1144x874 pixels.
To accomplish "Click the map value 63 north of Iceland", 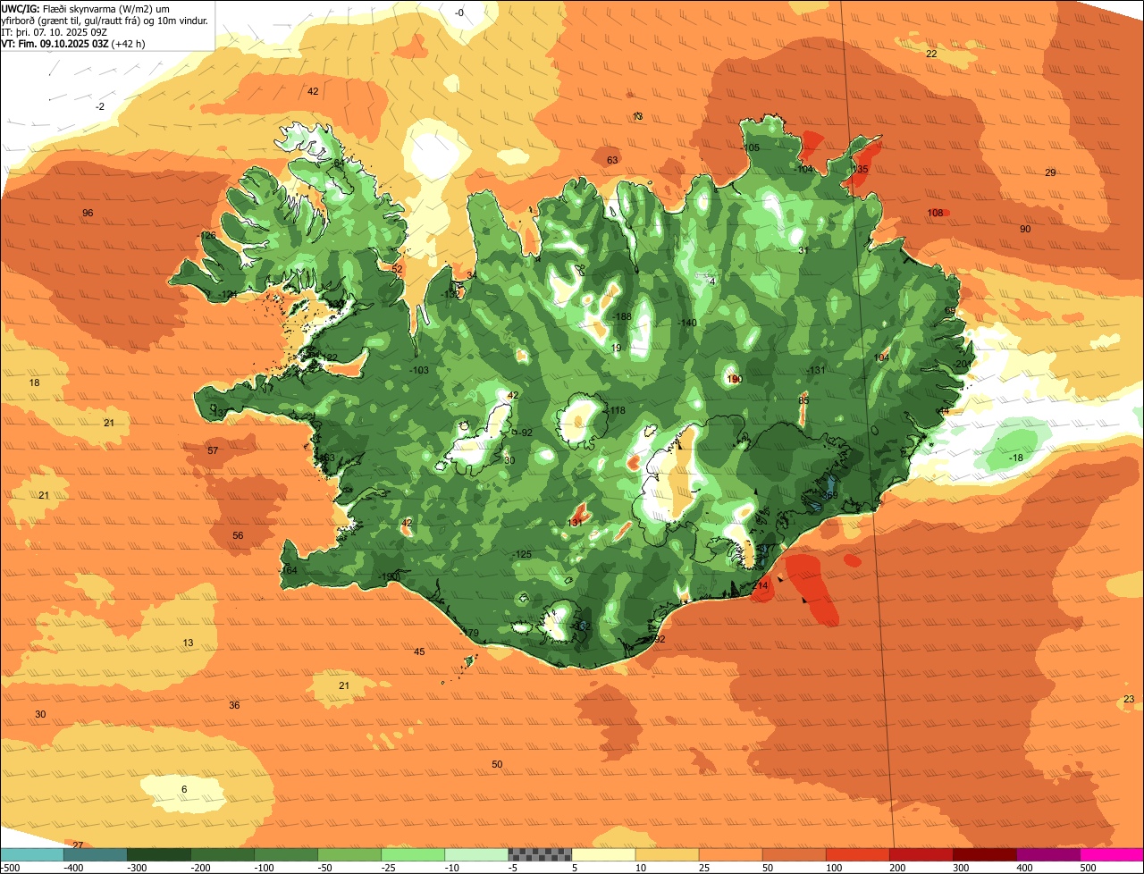I will click(612, 160).
